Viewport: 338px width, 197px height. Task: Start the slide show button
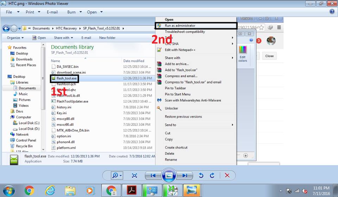coord(169,176)
